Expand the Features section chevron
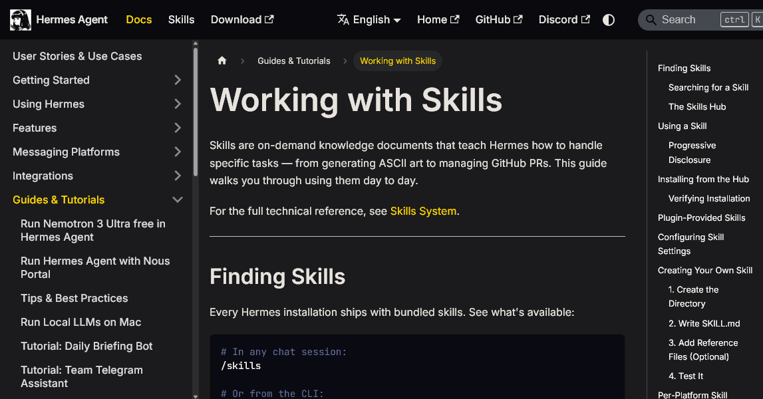The width and height of the screenshot is (763, 399). click(178, 128)
